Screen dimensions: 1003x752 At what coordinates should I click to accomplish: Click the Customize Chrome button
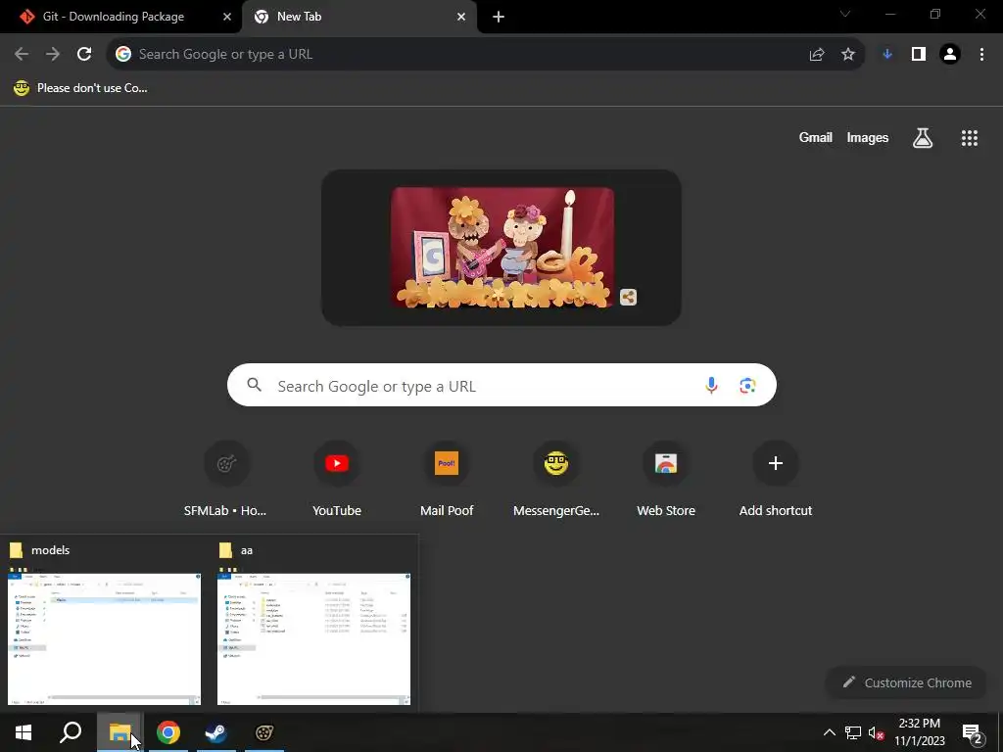907,682
